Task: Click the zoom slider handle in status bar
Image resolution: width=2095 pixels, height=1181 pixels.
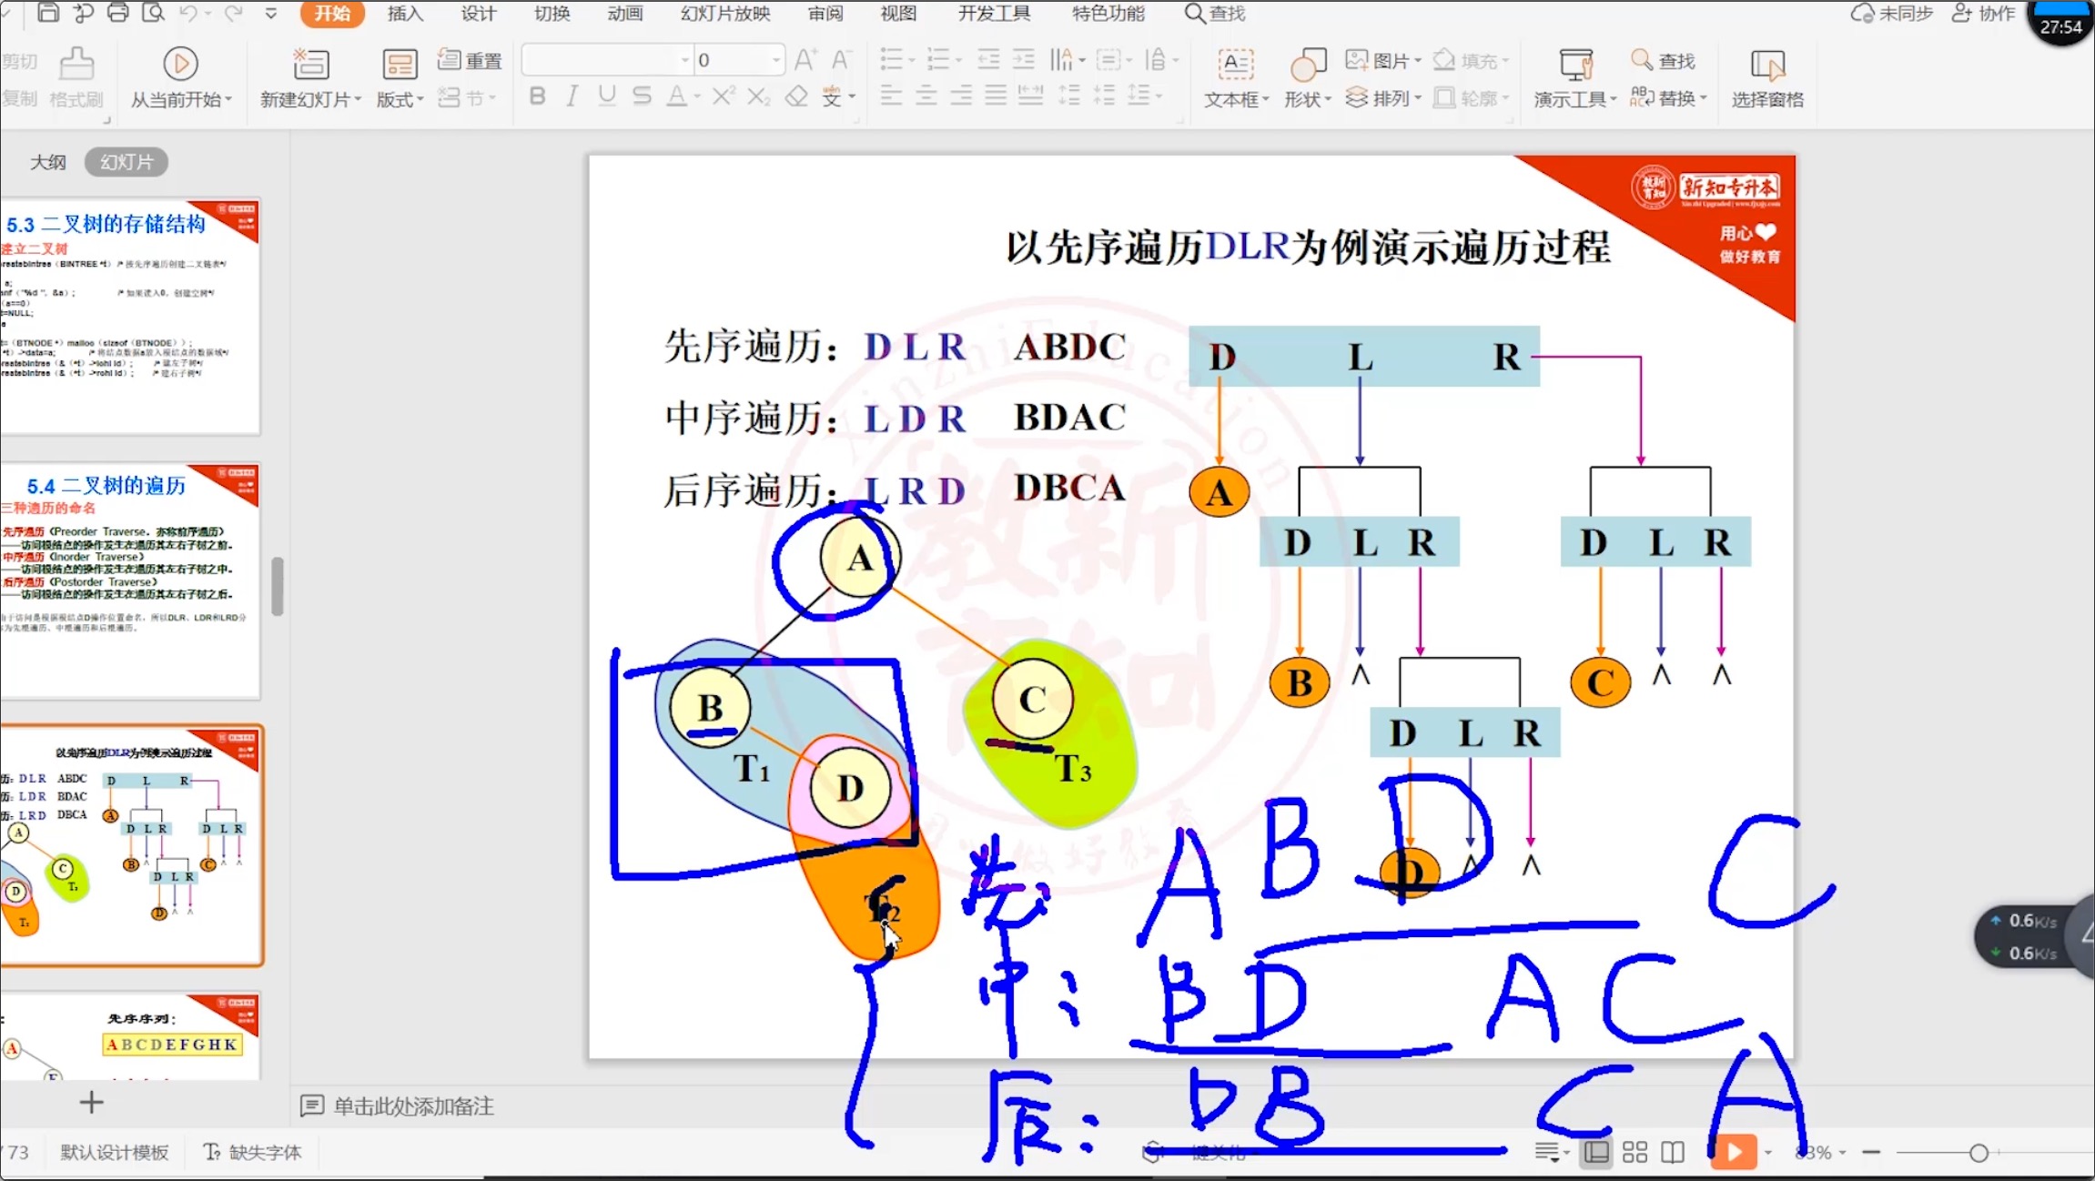Action: click(x=1979, y=1153)
